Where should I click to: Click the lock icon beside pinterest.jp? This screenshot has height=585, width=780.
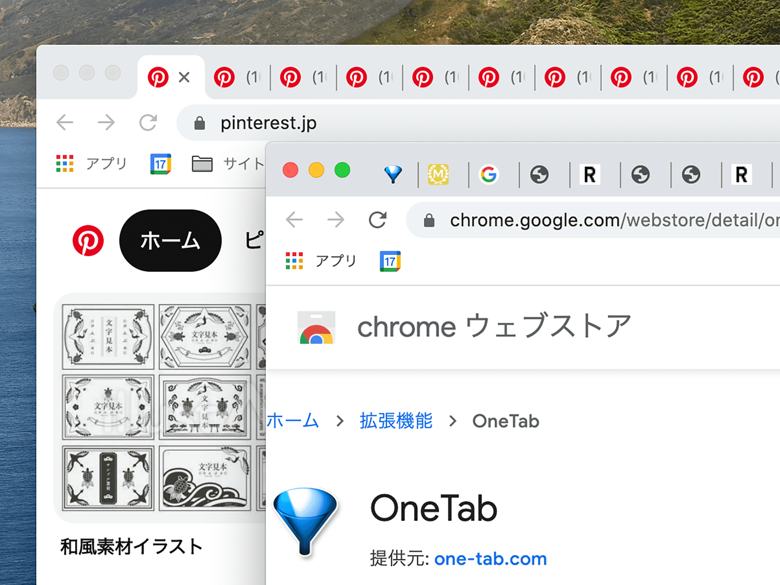click(x=200, y=123)
